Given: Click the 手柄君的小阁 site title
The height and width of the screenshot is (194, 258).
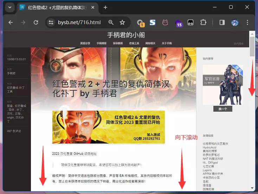Looking at the screenshot, I should [126, 35].
